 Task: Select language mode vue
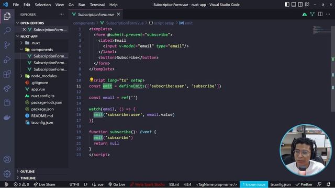(x=98, y=184)
